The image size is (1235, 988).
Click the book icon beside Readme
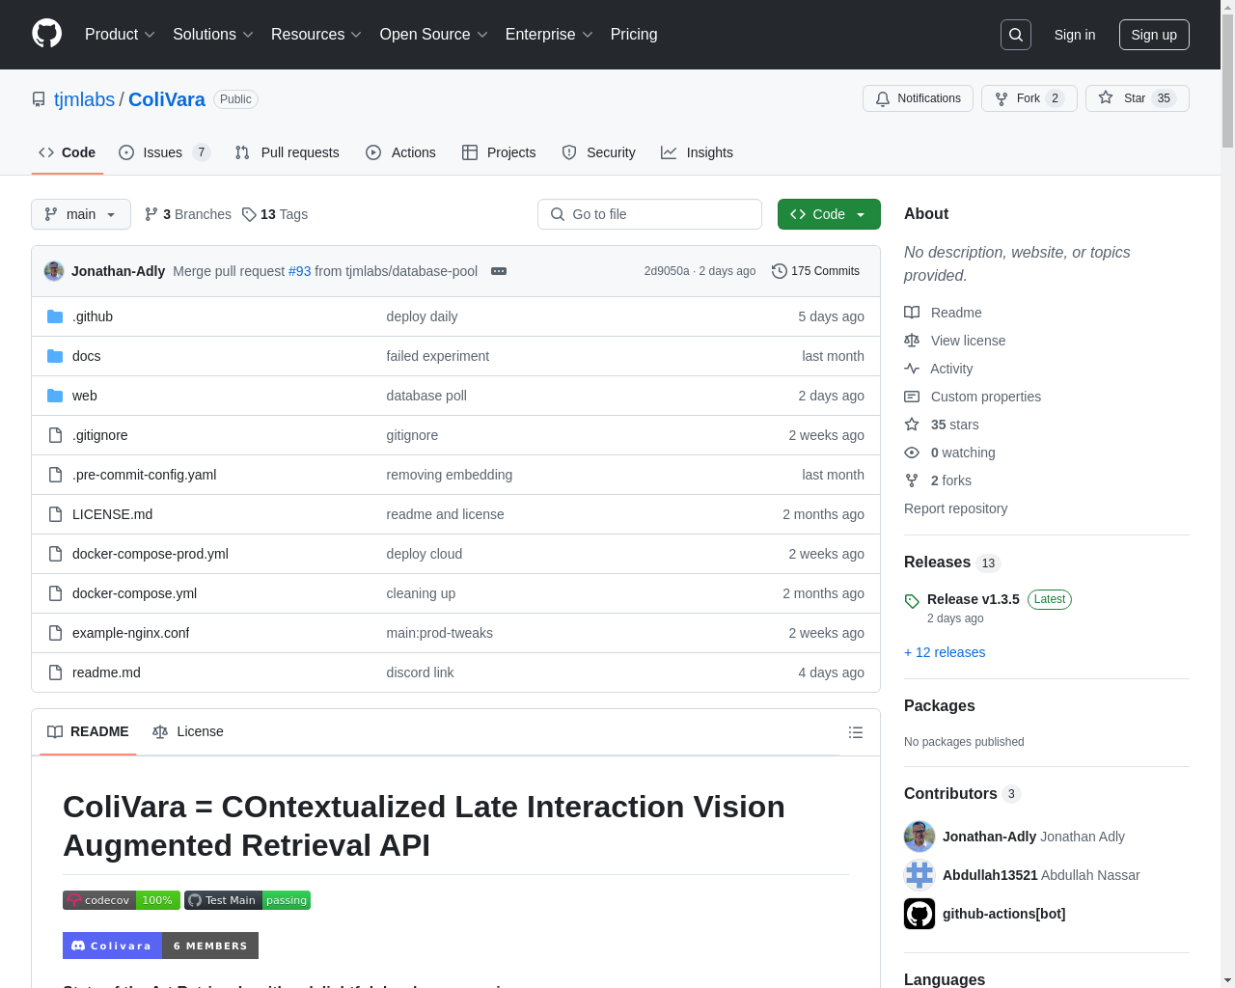(x=912, y=313)
